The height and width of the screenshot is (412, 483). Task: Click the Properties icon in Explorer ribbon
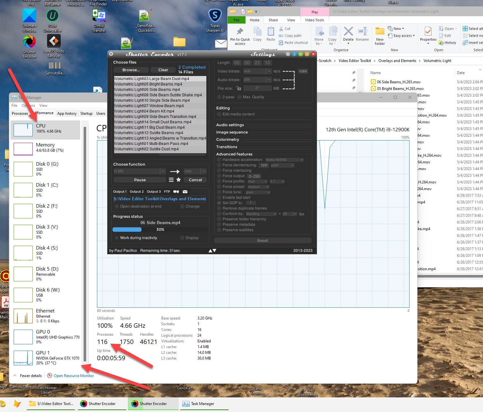click(428, 36)
